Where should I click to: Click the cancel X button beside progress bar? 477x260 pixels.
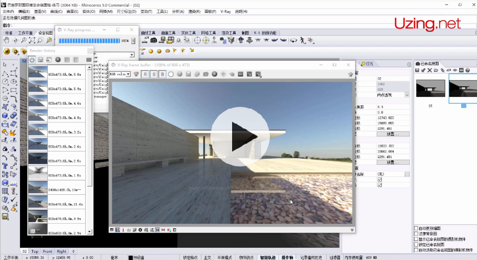[133, 41]
